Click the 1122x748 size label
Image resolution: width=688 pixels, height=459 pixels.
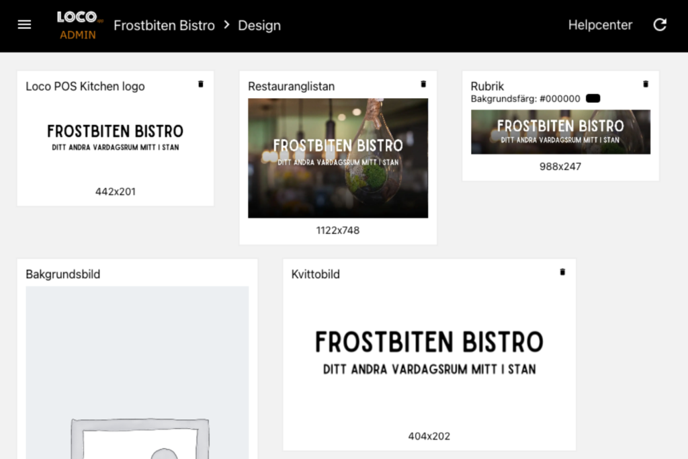click(338, 231)
